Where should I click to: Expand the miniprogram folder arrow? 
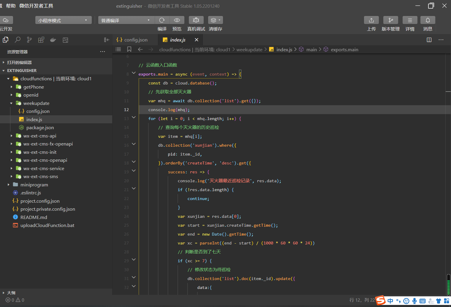8,185
